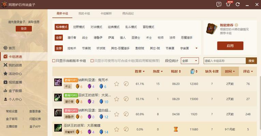Select 经典模式 mode filter
261x136 pixels.
click(x=114, y=27)
